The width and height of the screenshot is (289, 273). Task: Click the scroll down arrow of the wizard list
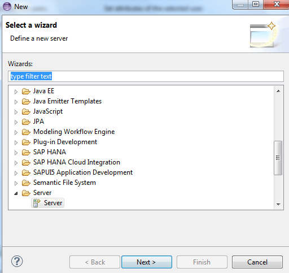(278, 204)
